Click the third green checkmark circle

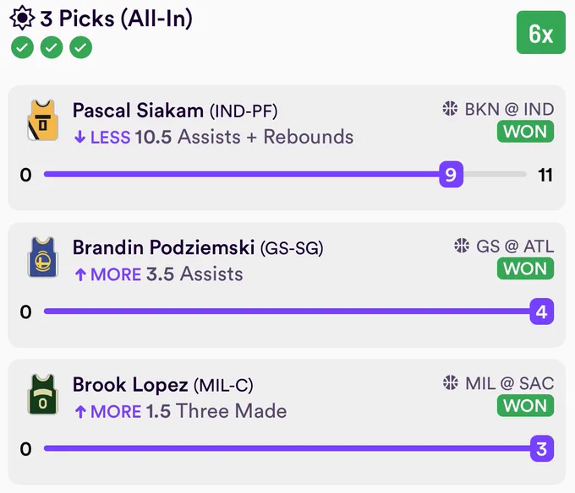click(80, 47)
